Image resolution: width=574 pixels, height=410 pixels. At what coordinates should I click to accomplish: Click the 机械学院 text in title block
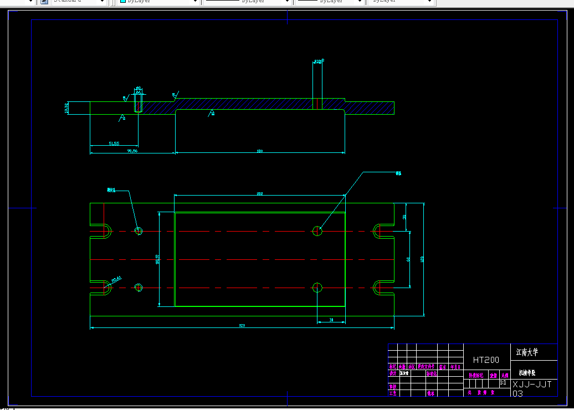click(x=527, y=373)
